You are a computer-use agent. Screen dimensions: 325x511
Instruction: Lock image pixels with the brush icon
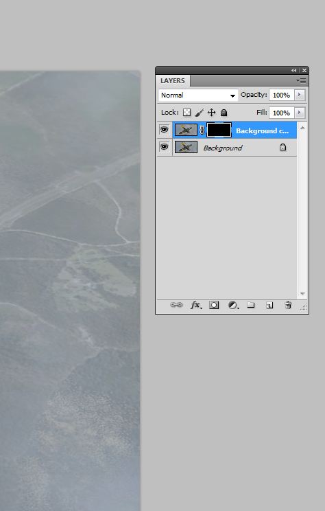point(200,113)
